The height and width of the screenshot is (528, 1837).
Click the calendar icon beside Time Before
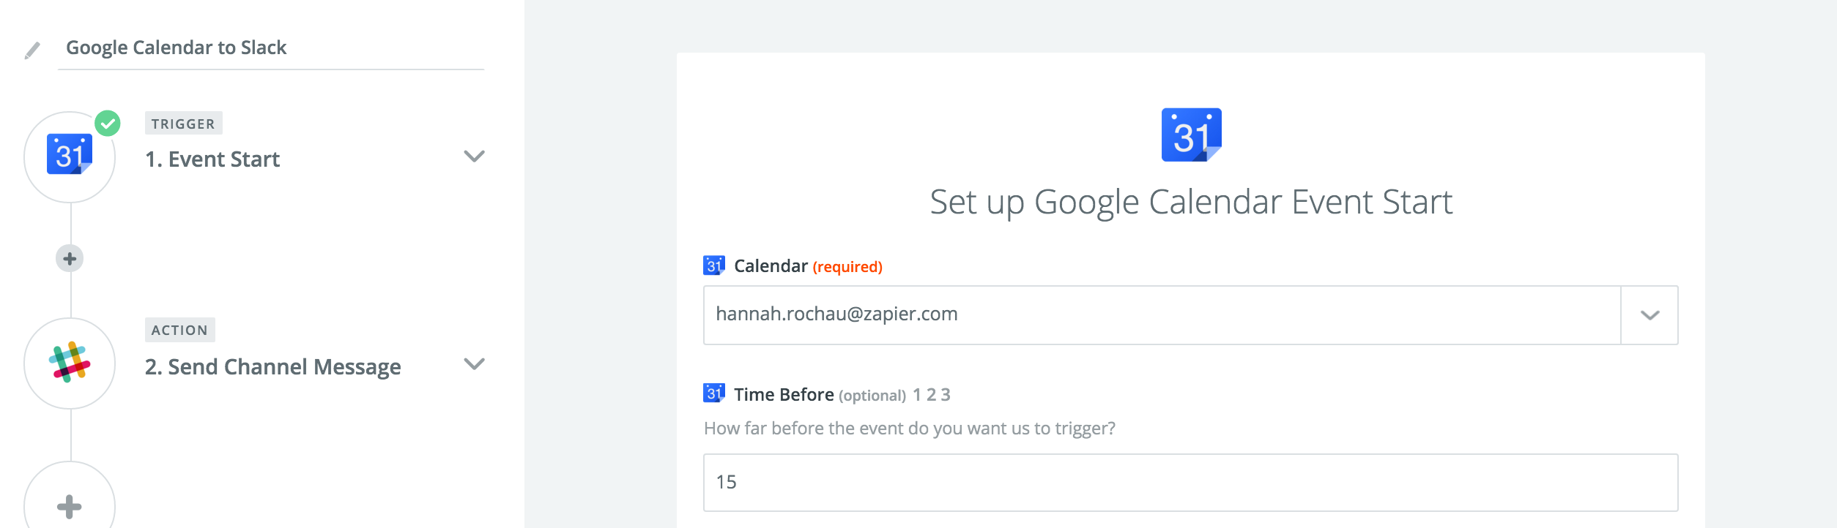(x=713, y=393)
